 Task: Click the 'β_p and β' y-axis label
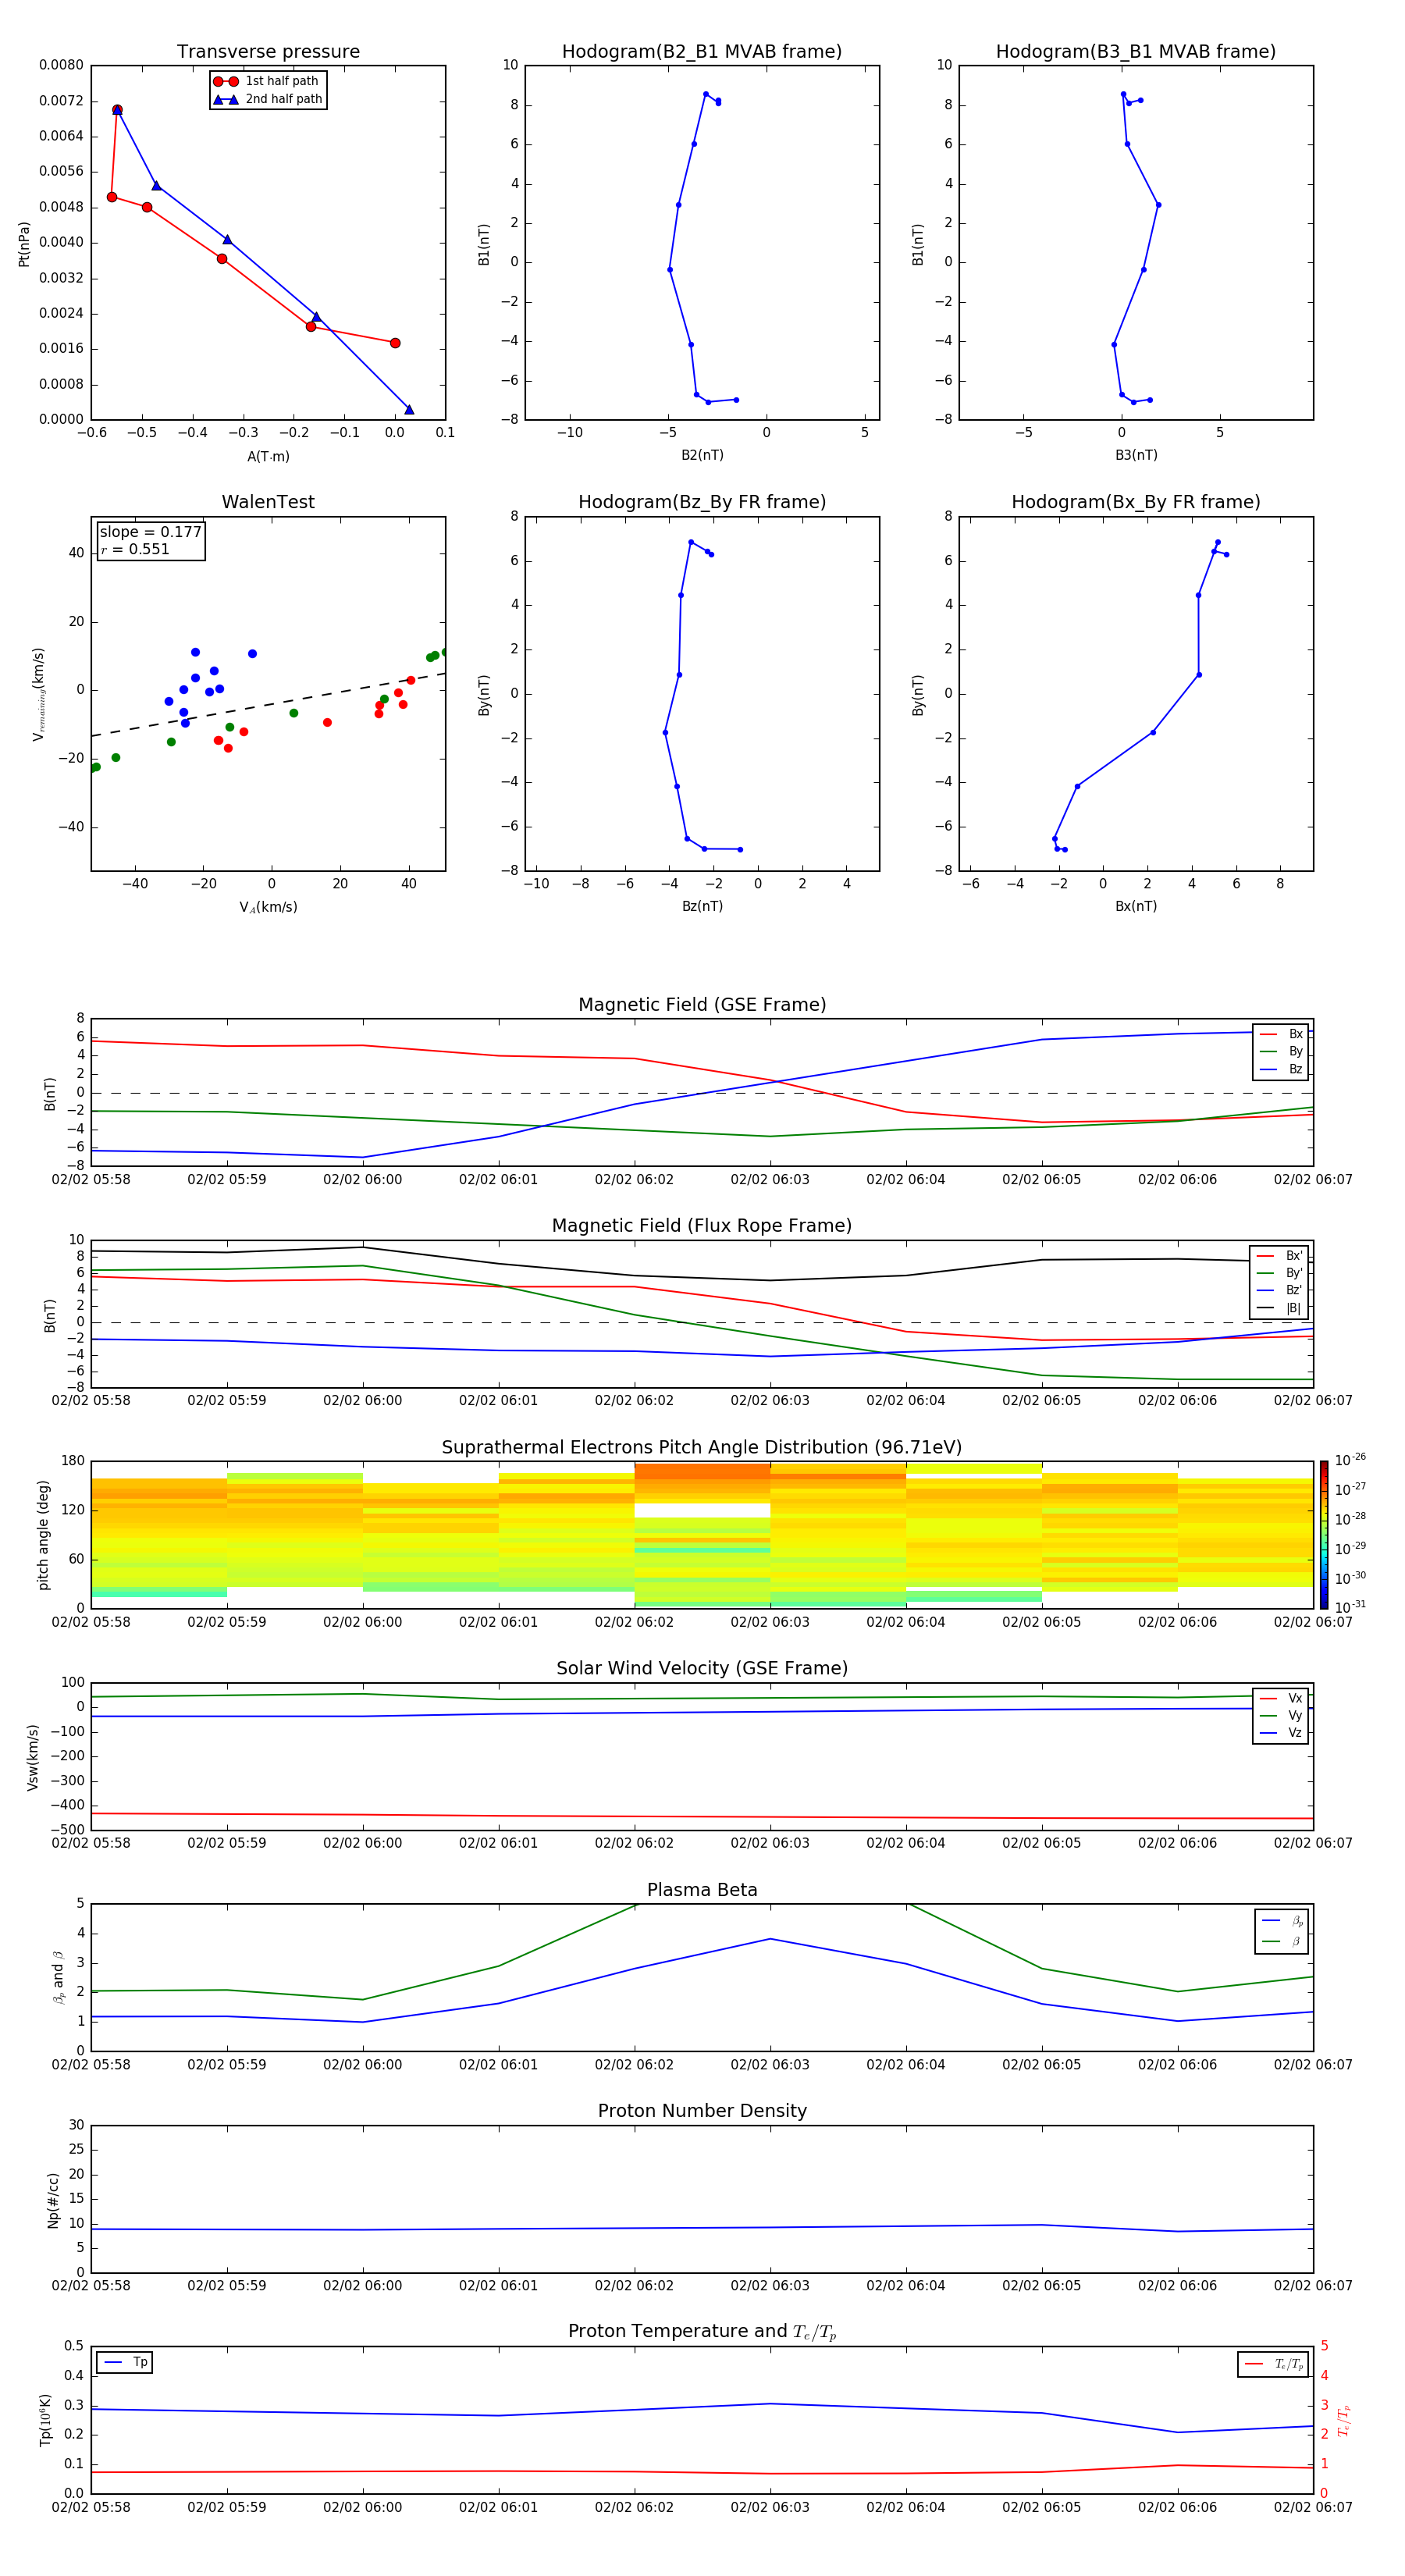[x=58, y=1977]
